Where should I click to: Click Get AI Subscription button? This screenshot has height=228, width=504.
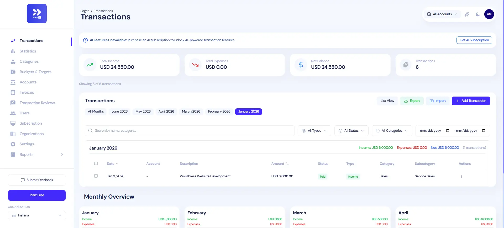[x=474, y=40]
